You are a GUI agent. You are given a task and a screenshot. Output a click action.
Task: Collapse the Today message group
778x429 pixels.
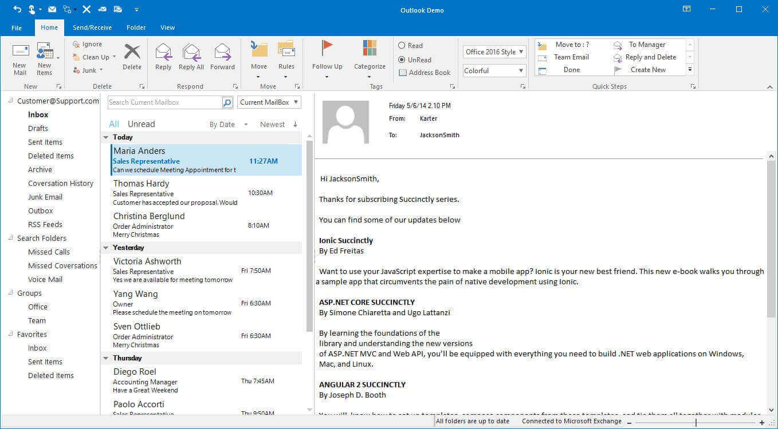pyautogui.click(x=106, y=137)
